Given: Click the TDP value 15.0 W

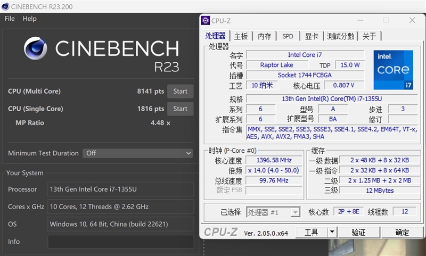Looking at the screenshot, I should click(x=350, y=65).
